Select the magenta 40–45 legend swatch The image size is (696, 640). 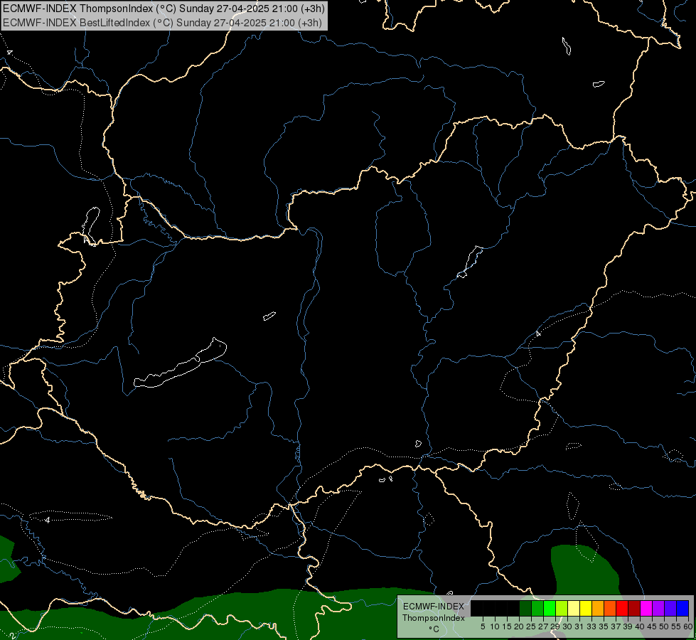pyautogui.click(x=646, y=609)
